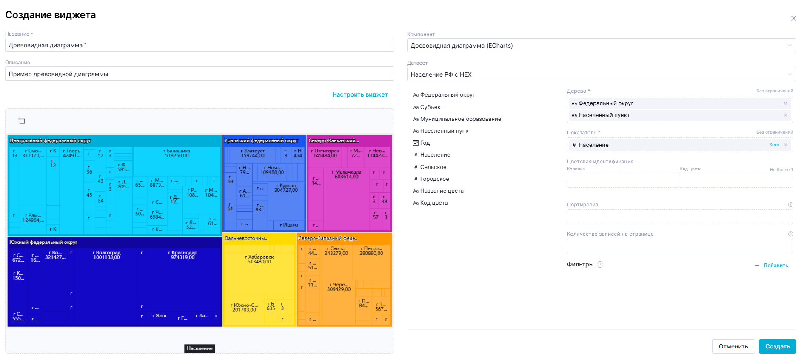Change the Sum aggregation for Население
The width and height of the screenshot is (804, 357).
773,145
